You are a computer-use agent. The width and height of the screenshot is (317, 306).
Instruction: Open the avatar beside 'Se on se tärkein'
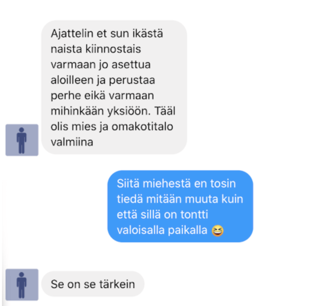click(22, 285)
